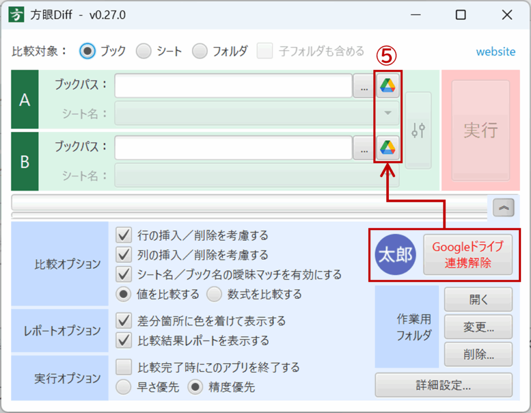Screen dimensions: 531x413
Task: Select the シート comparison radio button
Action: [x=144, y=51]
